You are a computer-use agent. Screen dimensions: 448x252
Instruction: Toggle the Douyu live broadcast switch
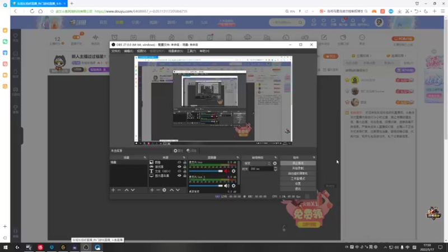pyautogui.click(x=76, y=37)
